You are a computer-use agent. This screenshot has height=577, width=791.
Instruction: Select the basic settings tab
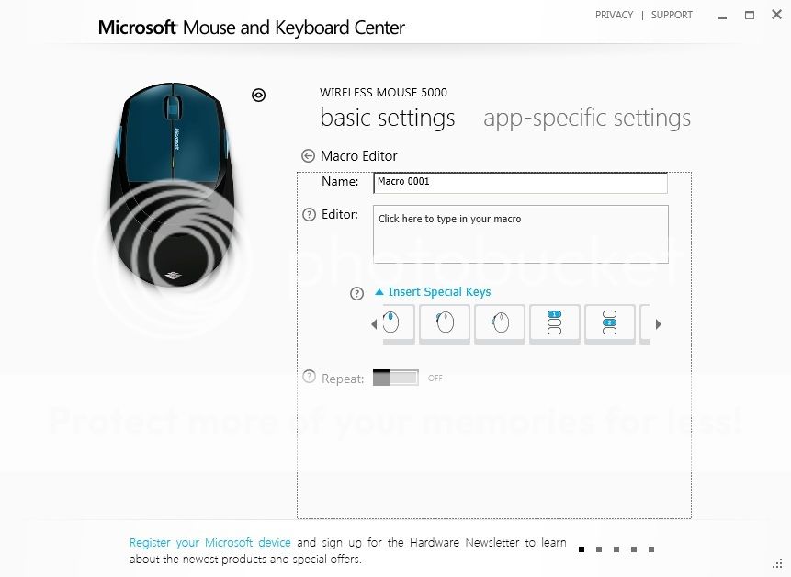click(x=387, y=119)
